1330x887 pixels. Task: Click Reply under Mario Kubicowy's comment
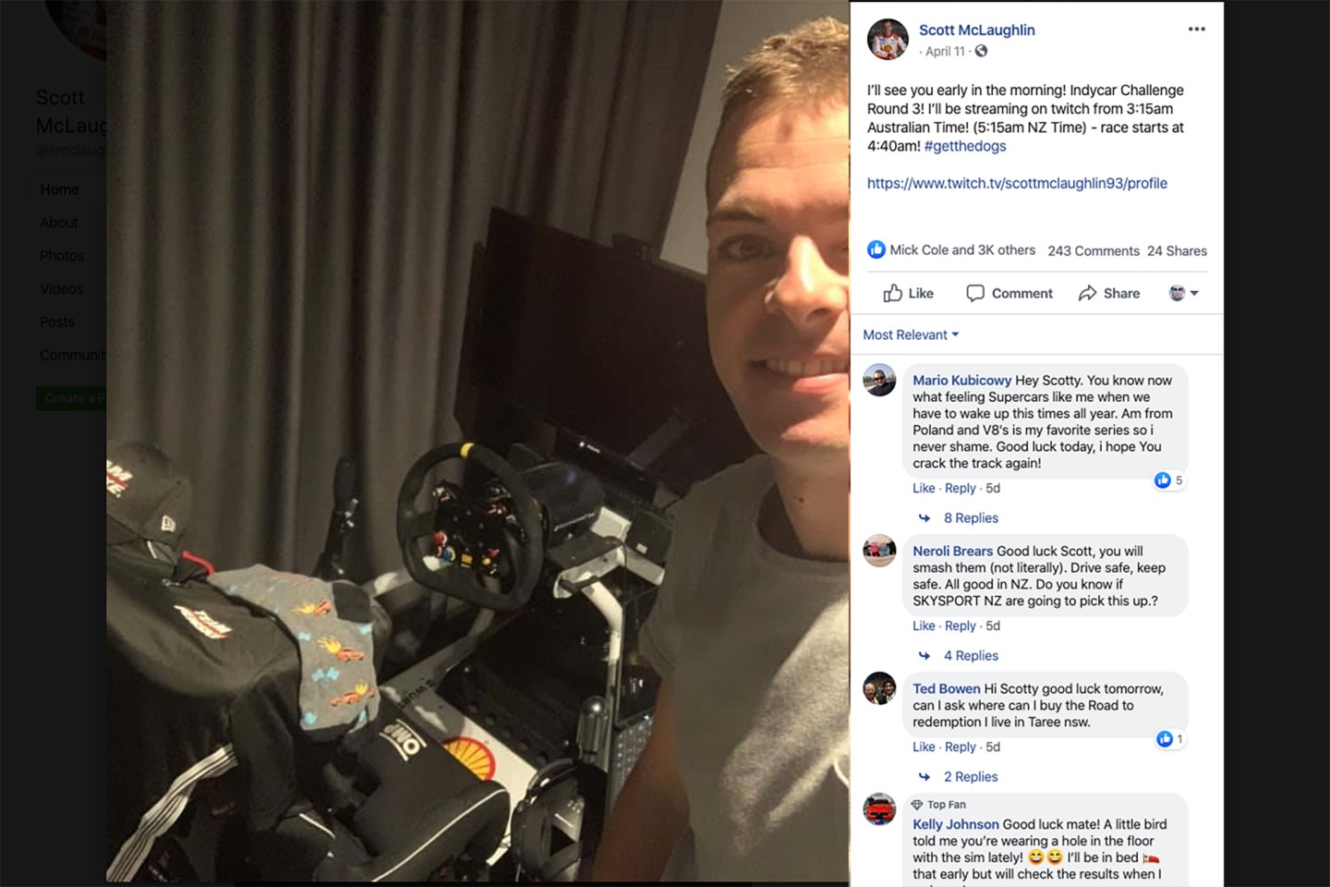point(960,488)
